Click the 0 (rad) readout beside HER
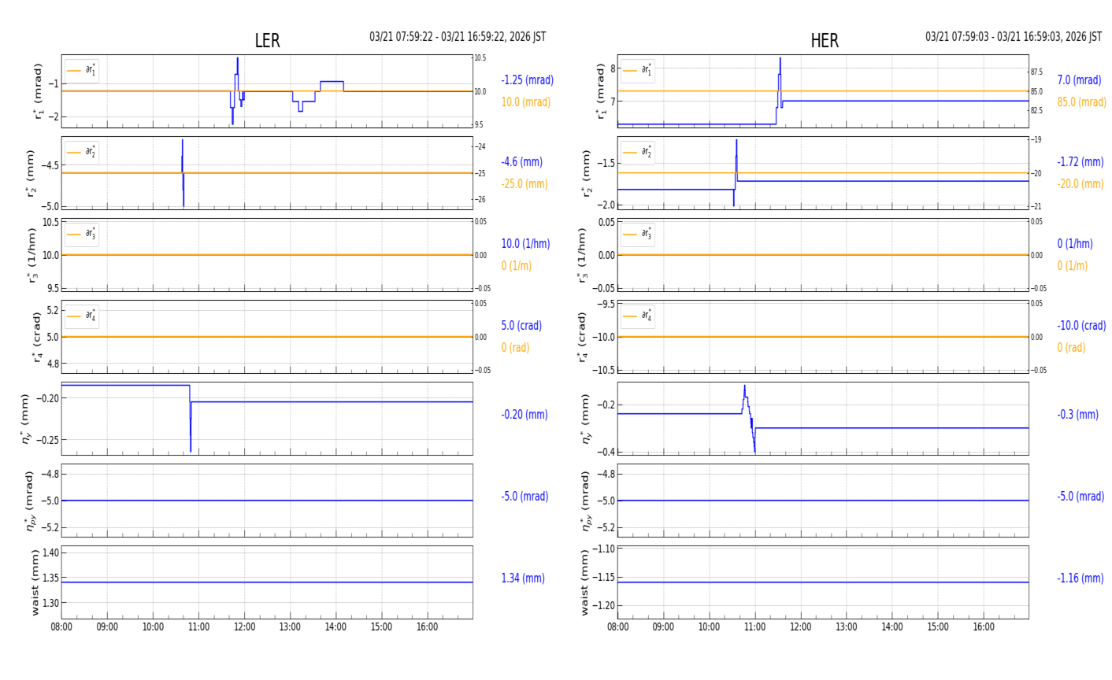The image size is (1112, 680). (x=1071, y=348)
